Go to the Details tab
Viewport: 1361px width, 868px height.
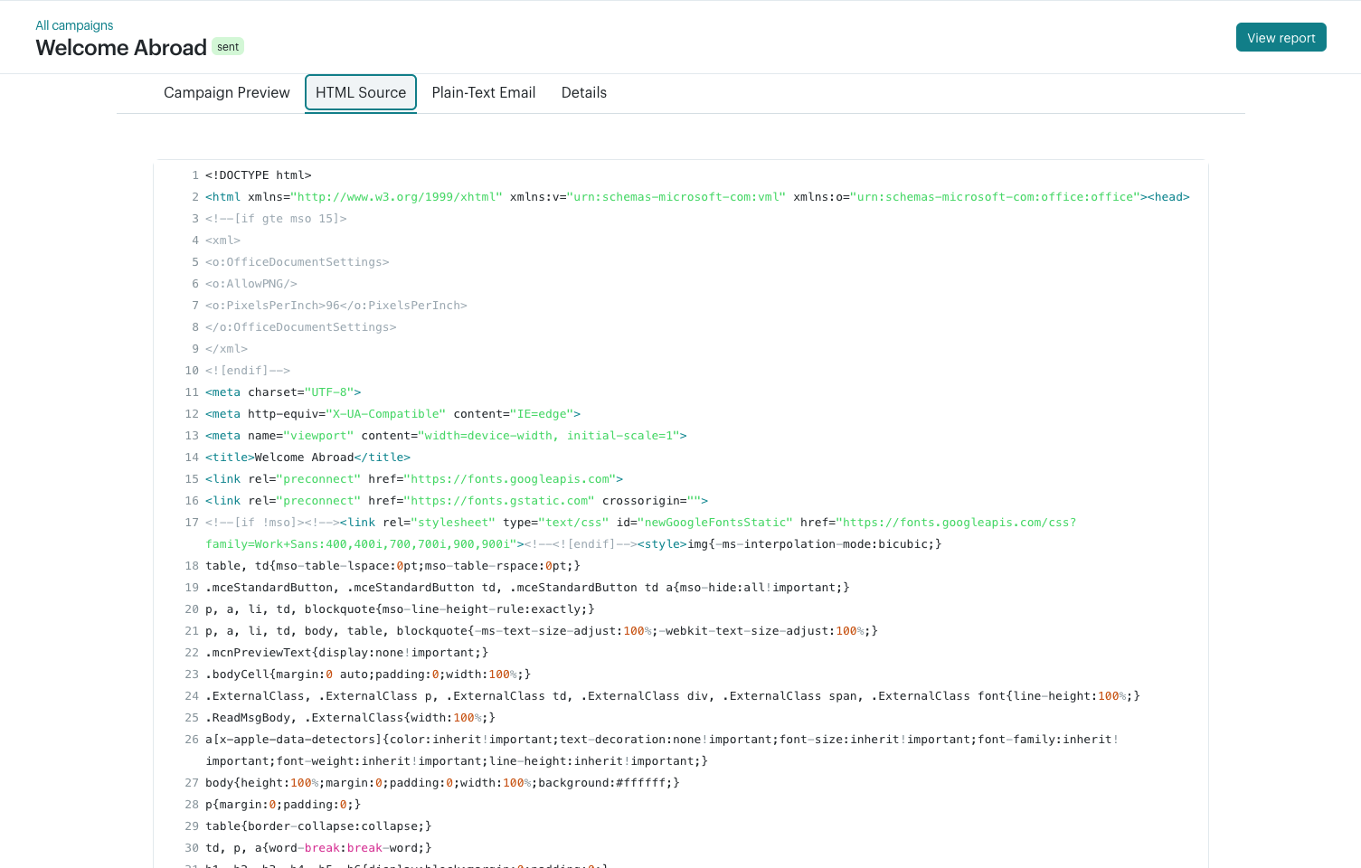(583, 93)
